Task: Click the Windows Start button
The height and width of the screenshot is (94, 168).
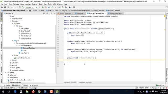Action: coord(3,92)
